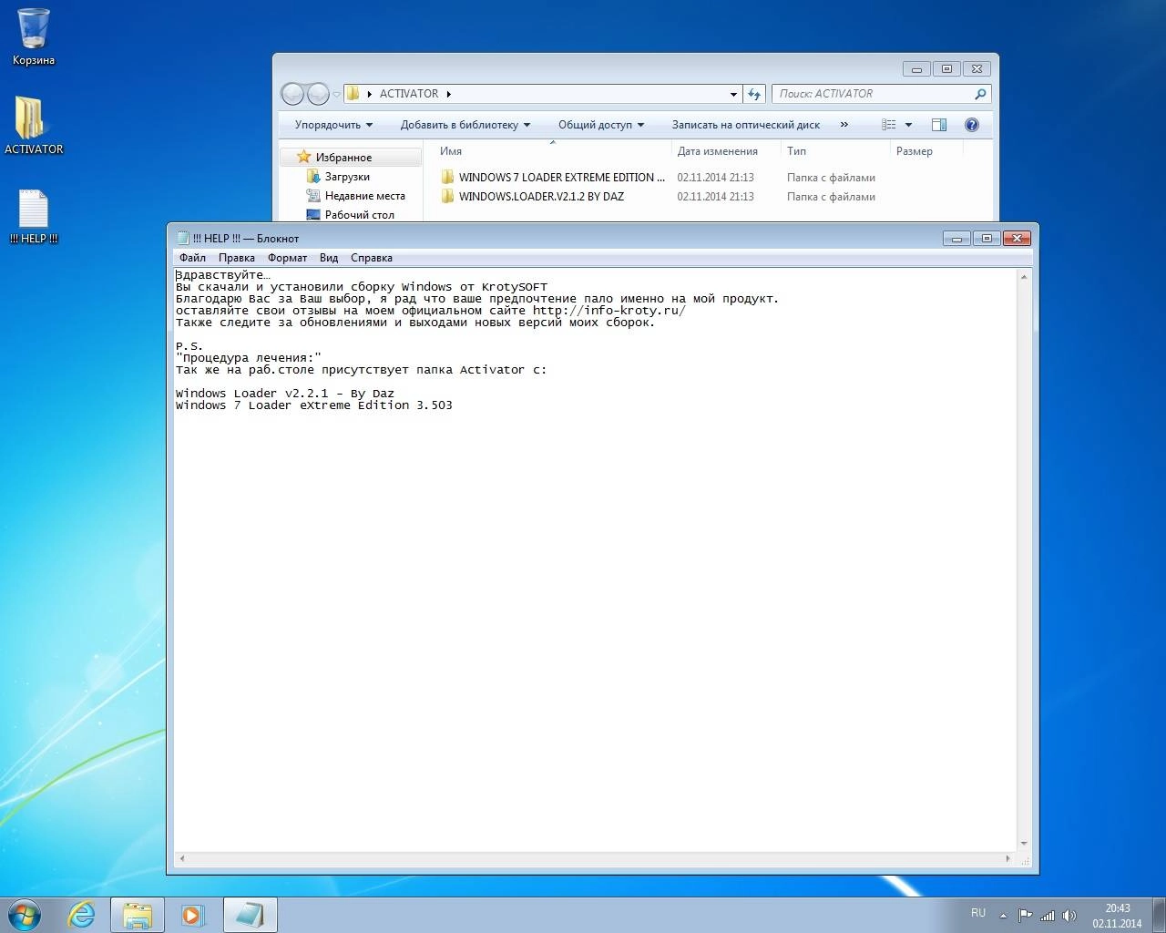Image resolution: width=1166 pixels, height=933 pixels.
Task: Expand view options dropdown arrow
Action: 908,125
